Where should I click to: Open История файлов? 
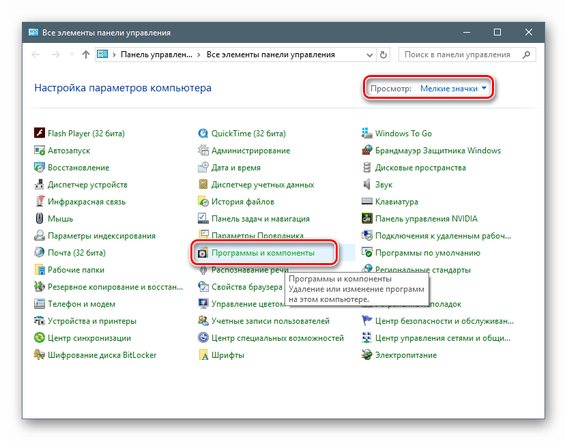[x=233, y=201]
